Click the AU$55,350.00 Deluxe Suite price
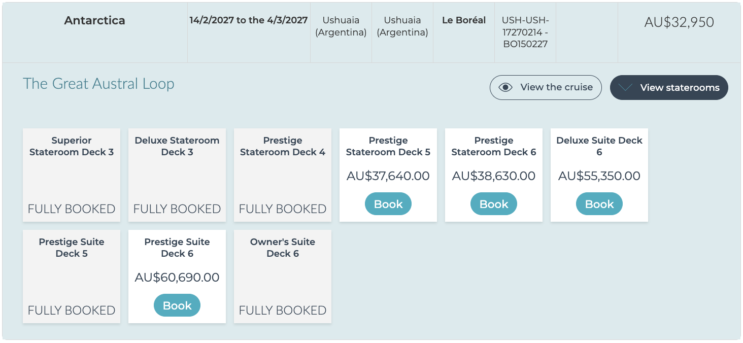The width and height of the screenshot is (743, 343). [x=599, y=176]
